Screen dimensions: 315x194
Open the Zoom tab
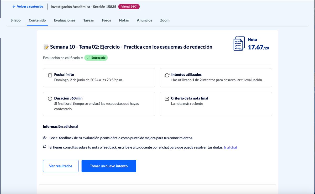[x=165, y=20]
